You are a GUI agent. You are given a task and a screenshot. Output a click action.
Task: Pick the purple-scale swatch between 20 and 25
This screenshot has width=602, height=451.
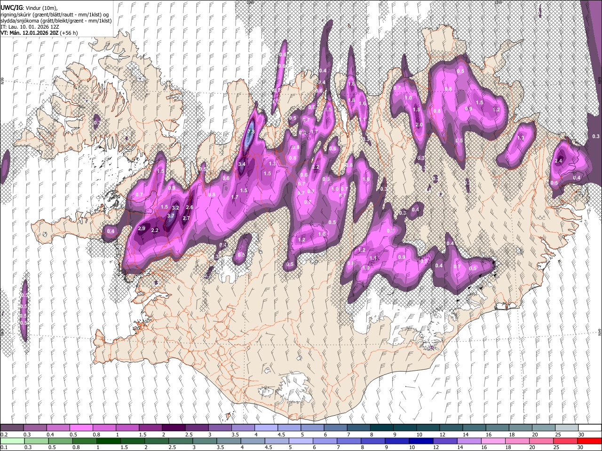point(544,428)
